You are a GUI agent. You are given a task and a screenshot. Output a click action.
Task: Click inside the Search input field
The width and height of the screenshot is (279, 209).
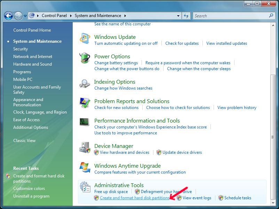coord(231,16)
